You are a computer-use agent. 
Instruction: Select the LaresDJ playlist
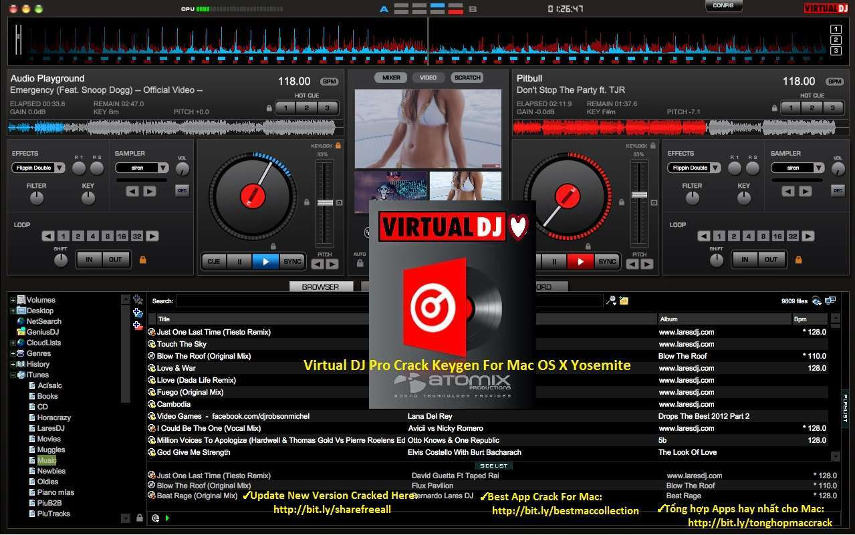(x=51, y=428)
